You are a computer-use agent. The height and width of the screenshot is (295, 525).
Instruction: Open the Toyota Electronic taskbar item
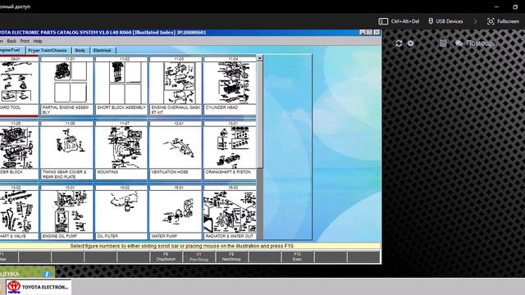[39, 288]
